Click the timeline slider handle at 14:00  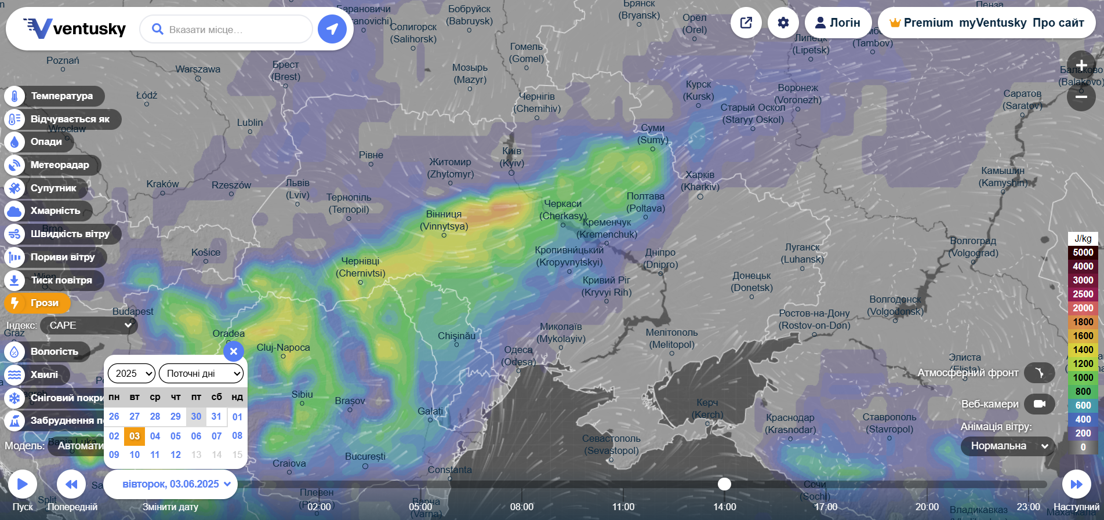(x=724, y=484)
